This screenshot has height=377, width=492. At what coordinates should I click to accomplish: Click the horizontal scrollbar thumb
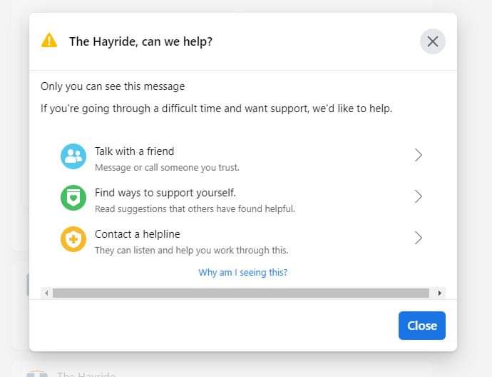(x=240, y=293)
